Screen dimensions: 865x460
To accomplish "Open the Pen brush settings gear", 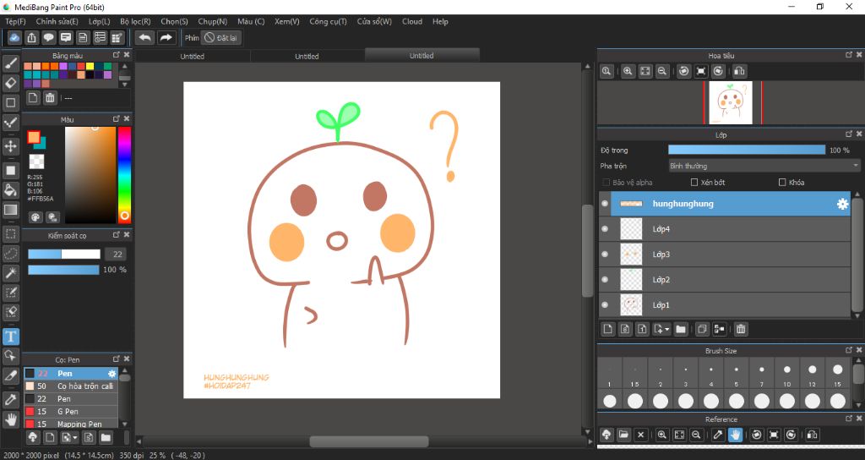I will tap(112, 374).
